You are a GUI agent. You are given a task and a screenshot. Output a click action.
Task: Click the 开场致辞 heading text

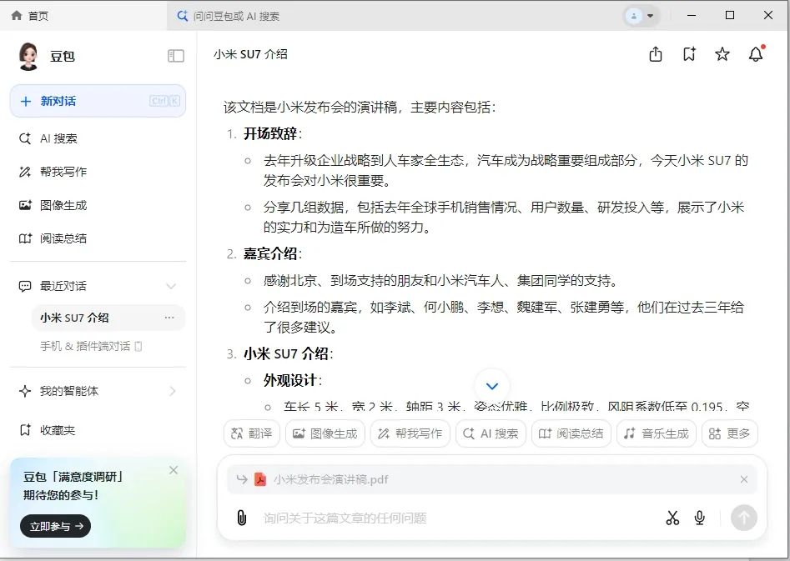(x=270, y=133)
